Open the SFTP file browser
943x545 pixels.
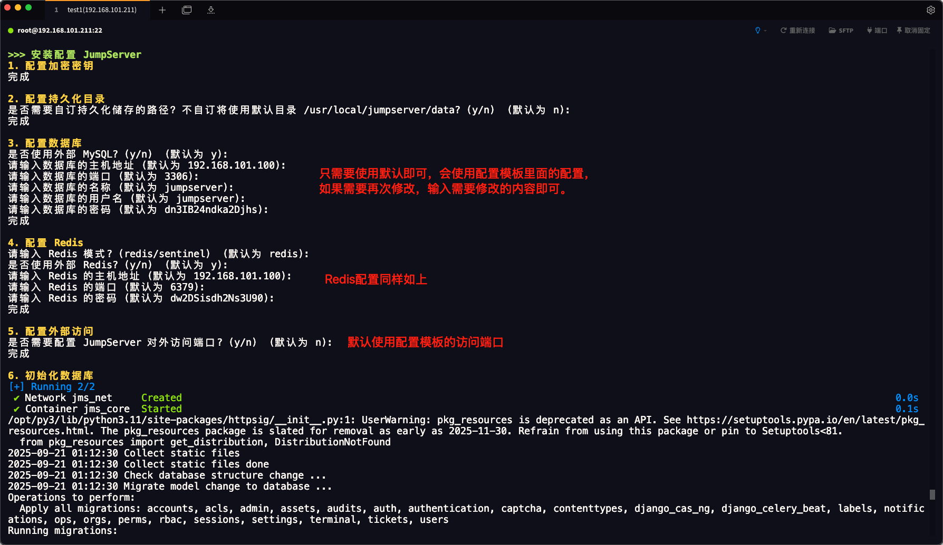[841, 30]
